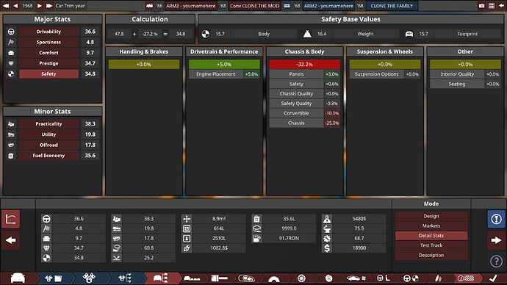Open the wheel arch tab icon
The width and height of the screenshot is (507, 285).
point(274,279)
